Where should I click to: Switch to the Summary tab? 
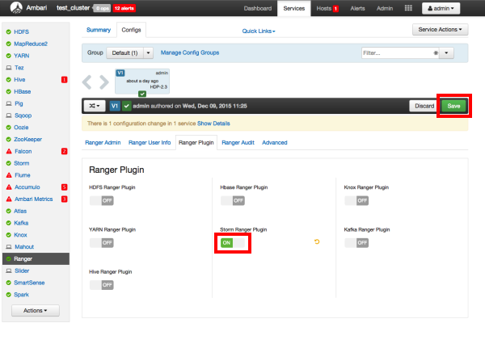pos(99,30)
